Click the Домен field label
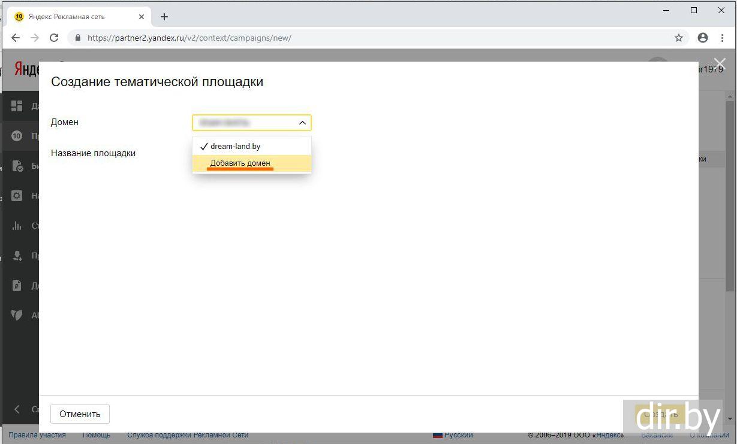Screen dimensions: 737x444 click(x=65, y=122)
